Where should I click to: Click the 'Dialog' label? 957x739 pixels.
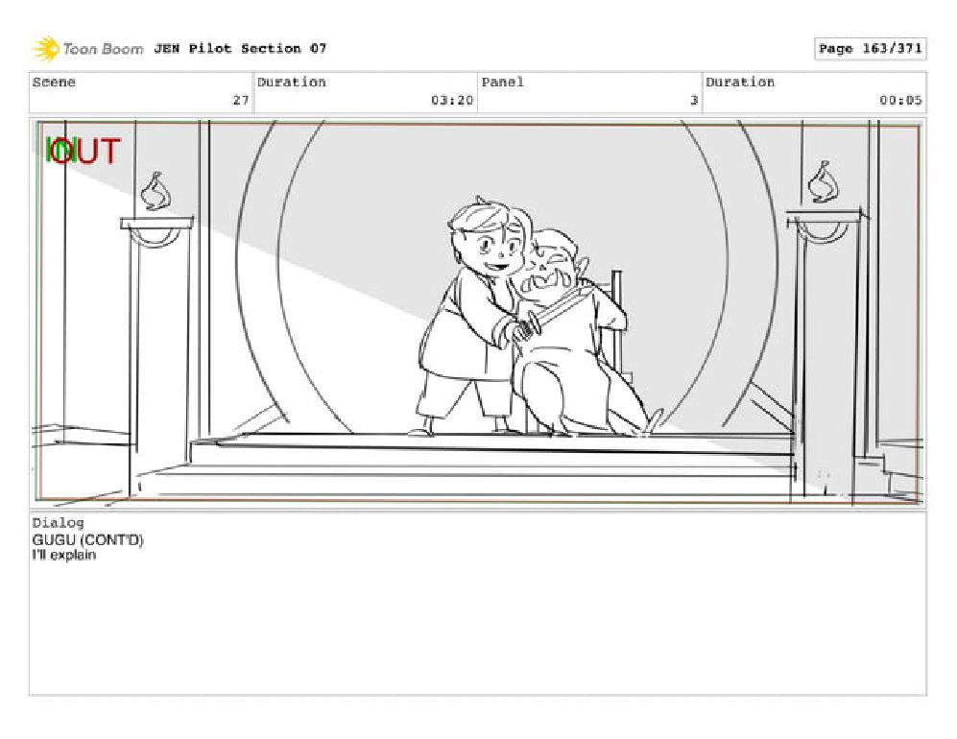(58, 523)
